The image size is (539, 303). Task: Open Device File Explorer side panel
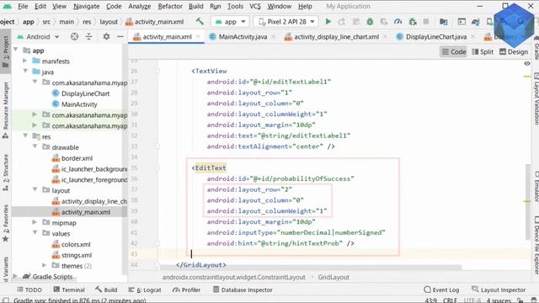click(536, 245)
